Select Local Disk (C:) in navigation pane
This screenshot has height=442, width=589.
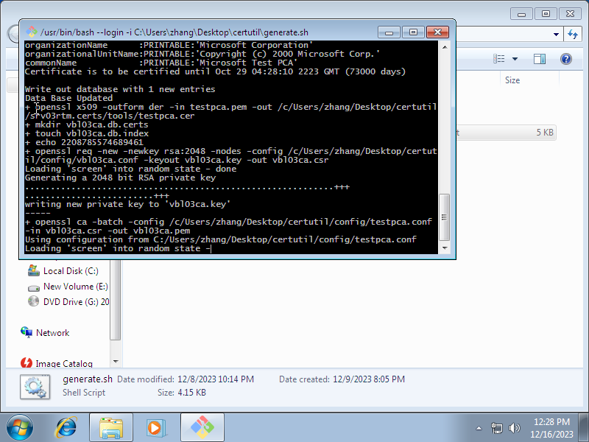click(x=71, y=271)
